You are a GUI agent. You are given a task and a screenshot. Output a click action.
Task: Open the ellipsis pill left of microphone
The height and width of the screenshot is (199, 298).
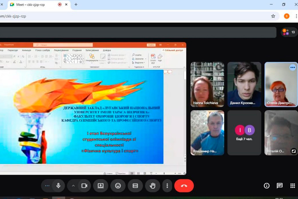[47, 186]
